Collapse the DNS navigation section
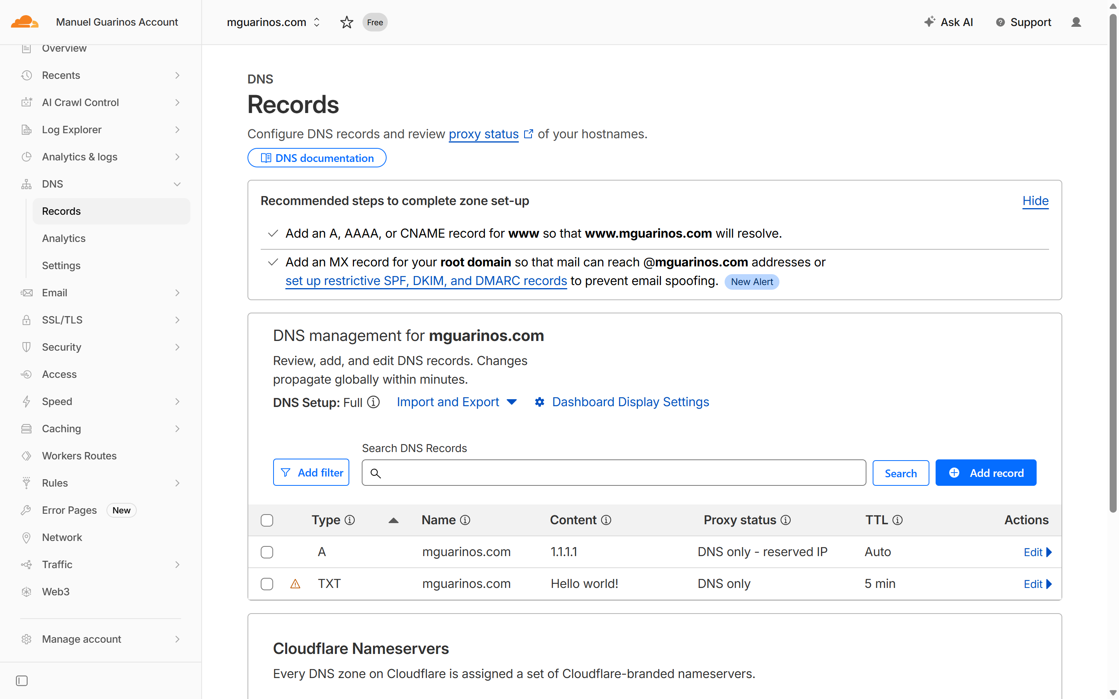Image resolution: width=1119 pixels, height=699 pixels. (178, 184)
